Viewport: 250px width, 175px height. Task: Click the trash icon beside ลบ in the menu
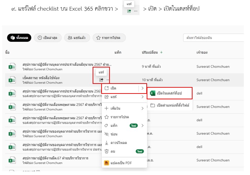pos(107,151)
